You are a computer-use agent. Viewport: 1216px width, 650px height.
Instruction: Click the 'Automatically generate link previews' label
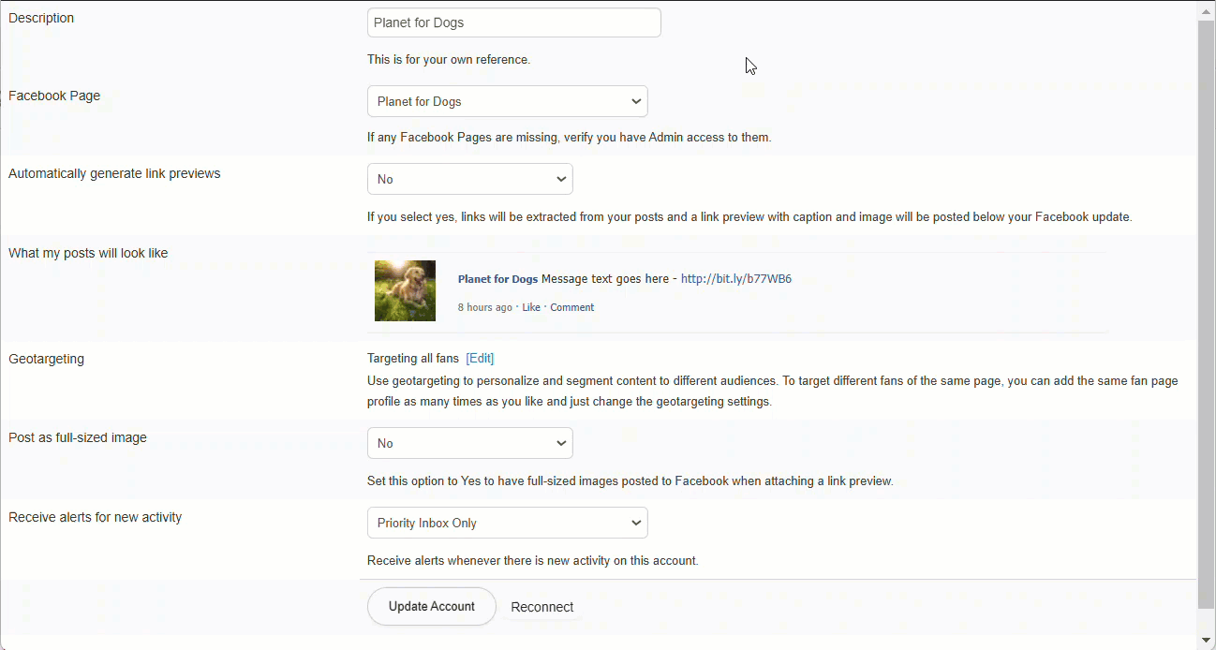114,173
